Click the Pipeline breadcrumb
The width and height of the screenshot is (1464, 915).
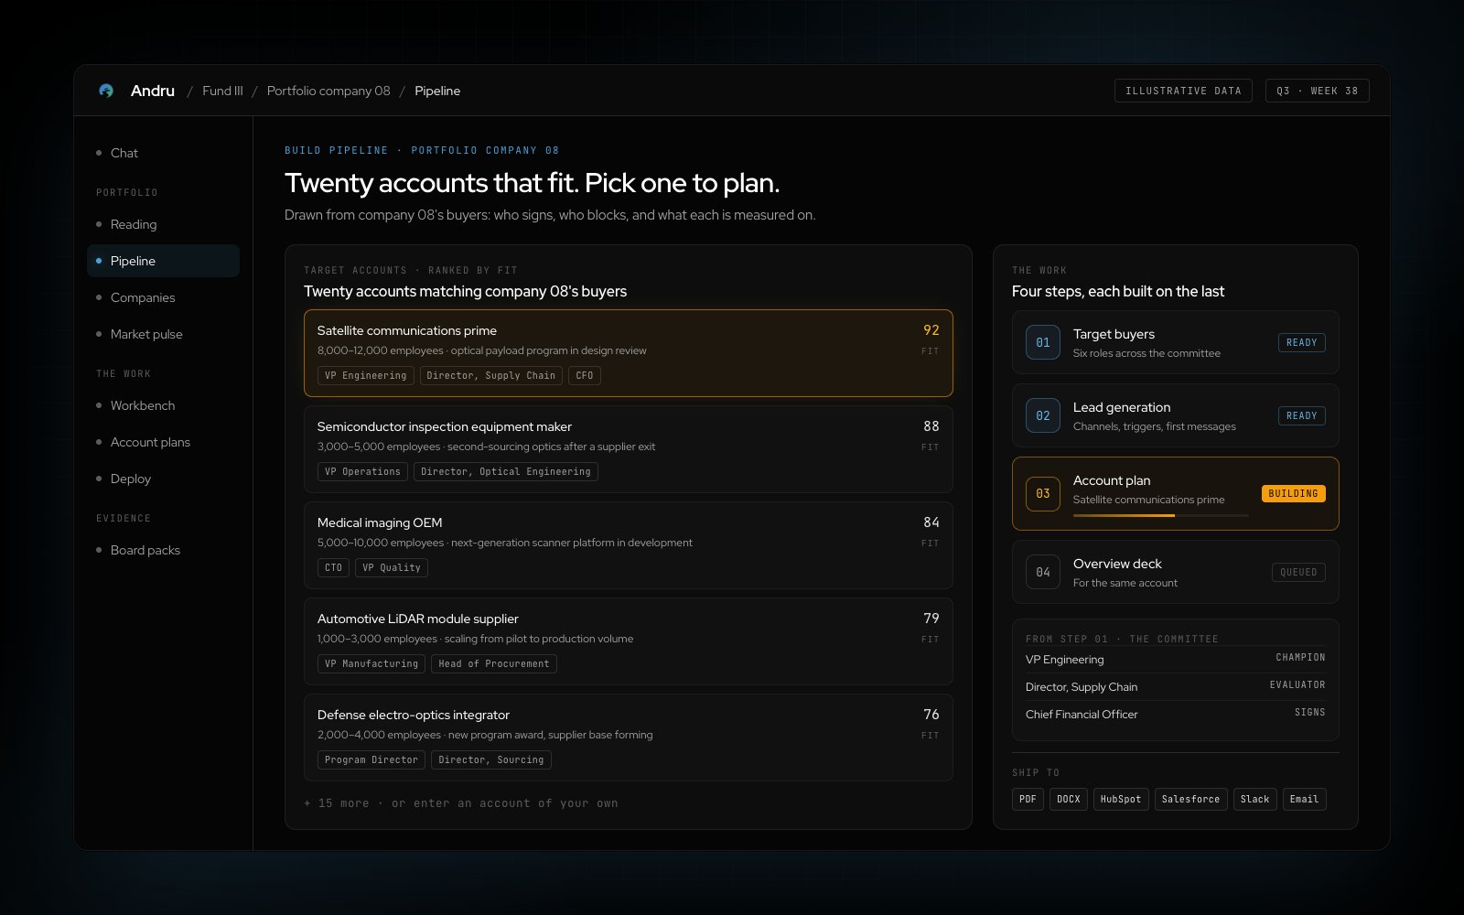pos(437,91)
